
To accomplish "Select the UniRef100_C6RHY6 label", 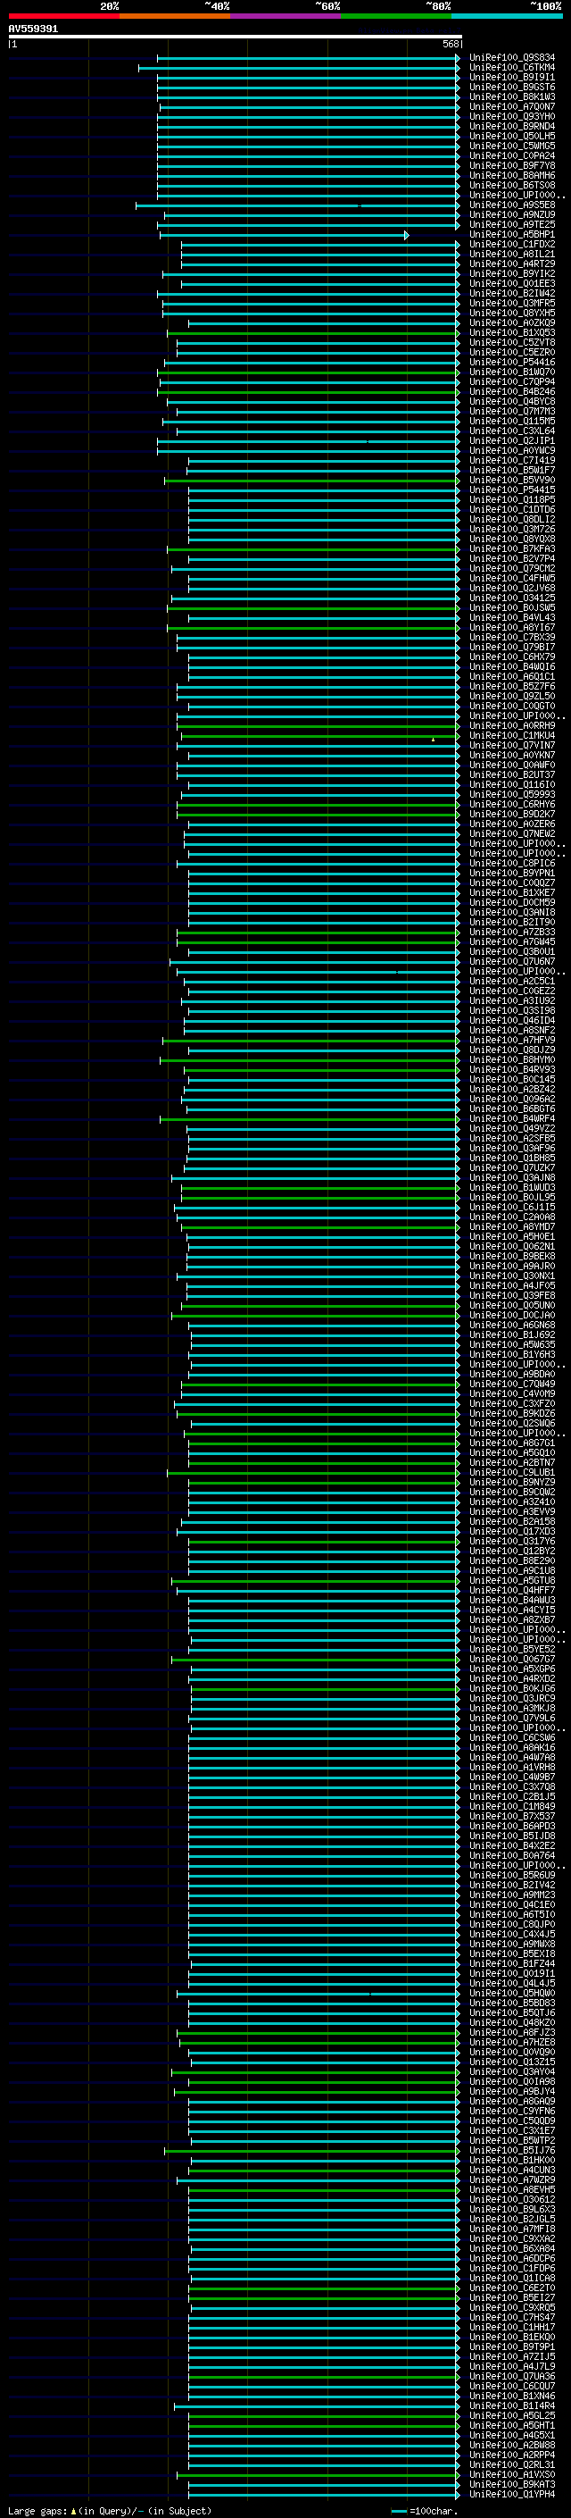I will tap(511, 805).
